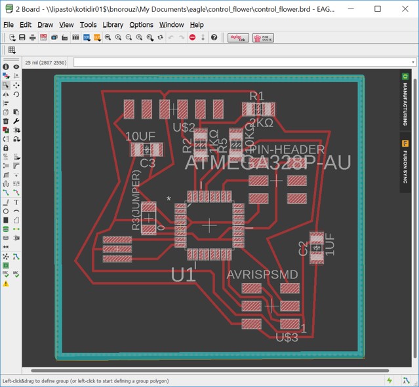Click the PCB Quote button
The height and width of the screenshot is (387, 419).
(263, 38)
